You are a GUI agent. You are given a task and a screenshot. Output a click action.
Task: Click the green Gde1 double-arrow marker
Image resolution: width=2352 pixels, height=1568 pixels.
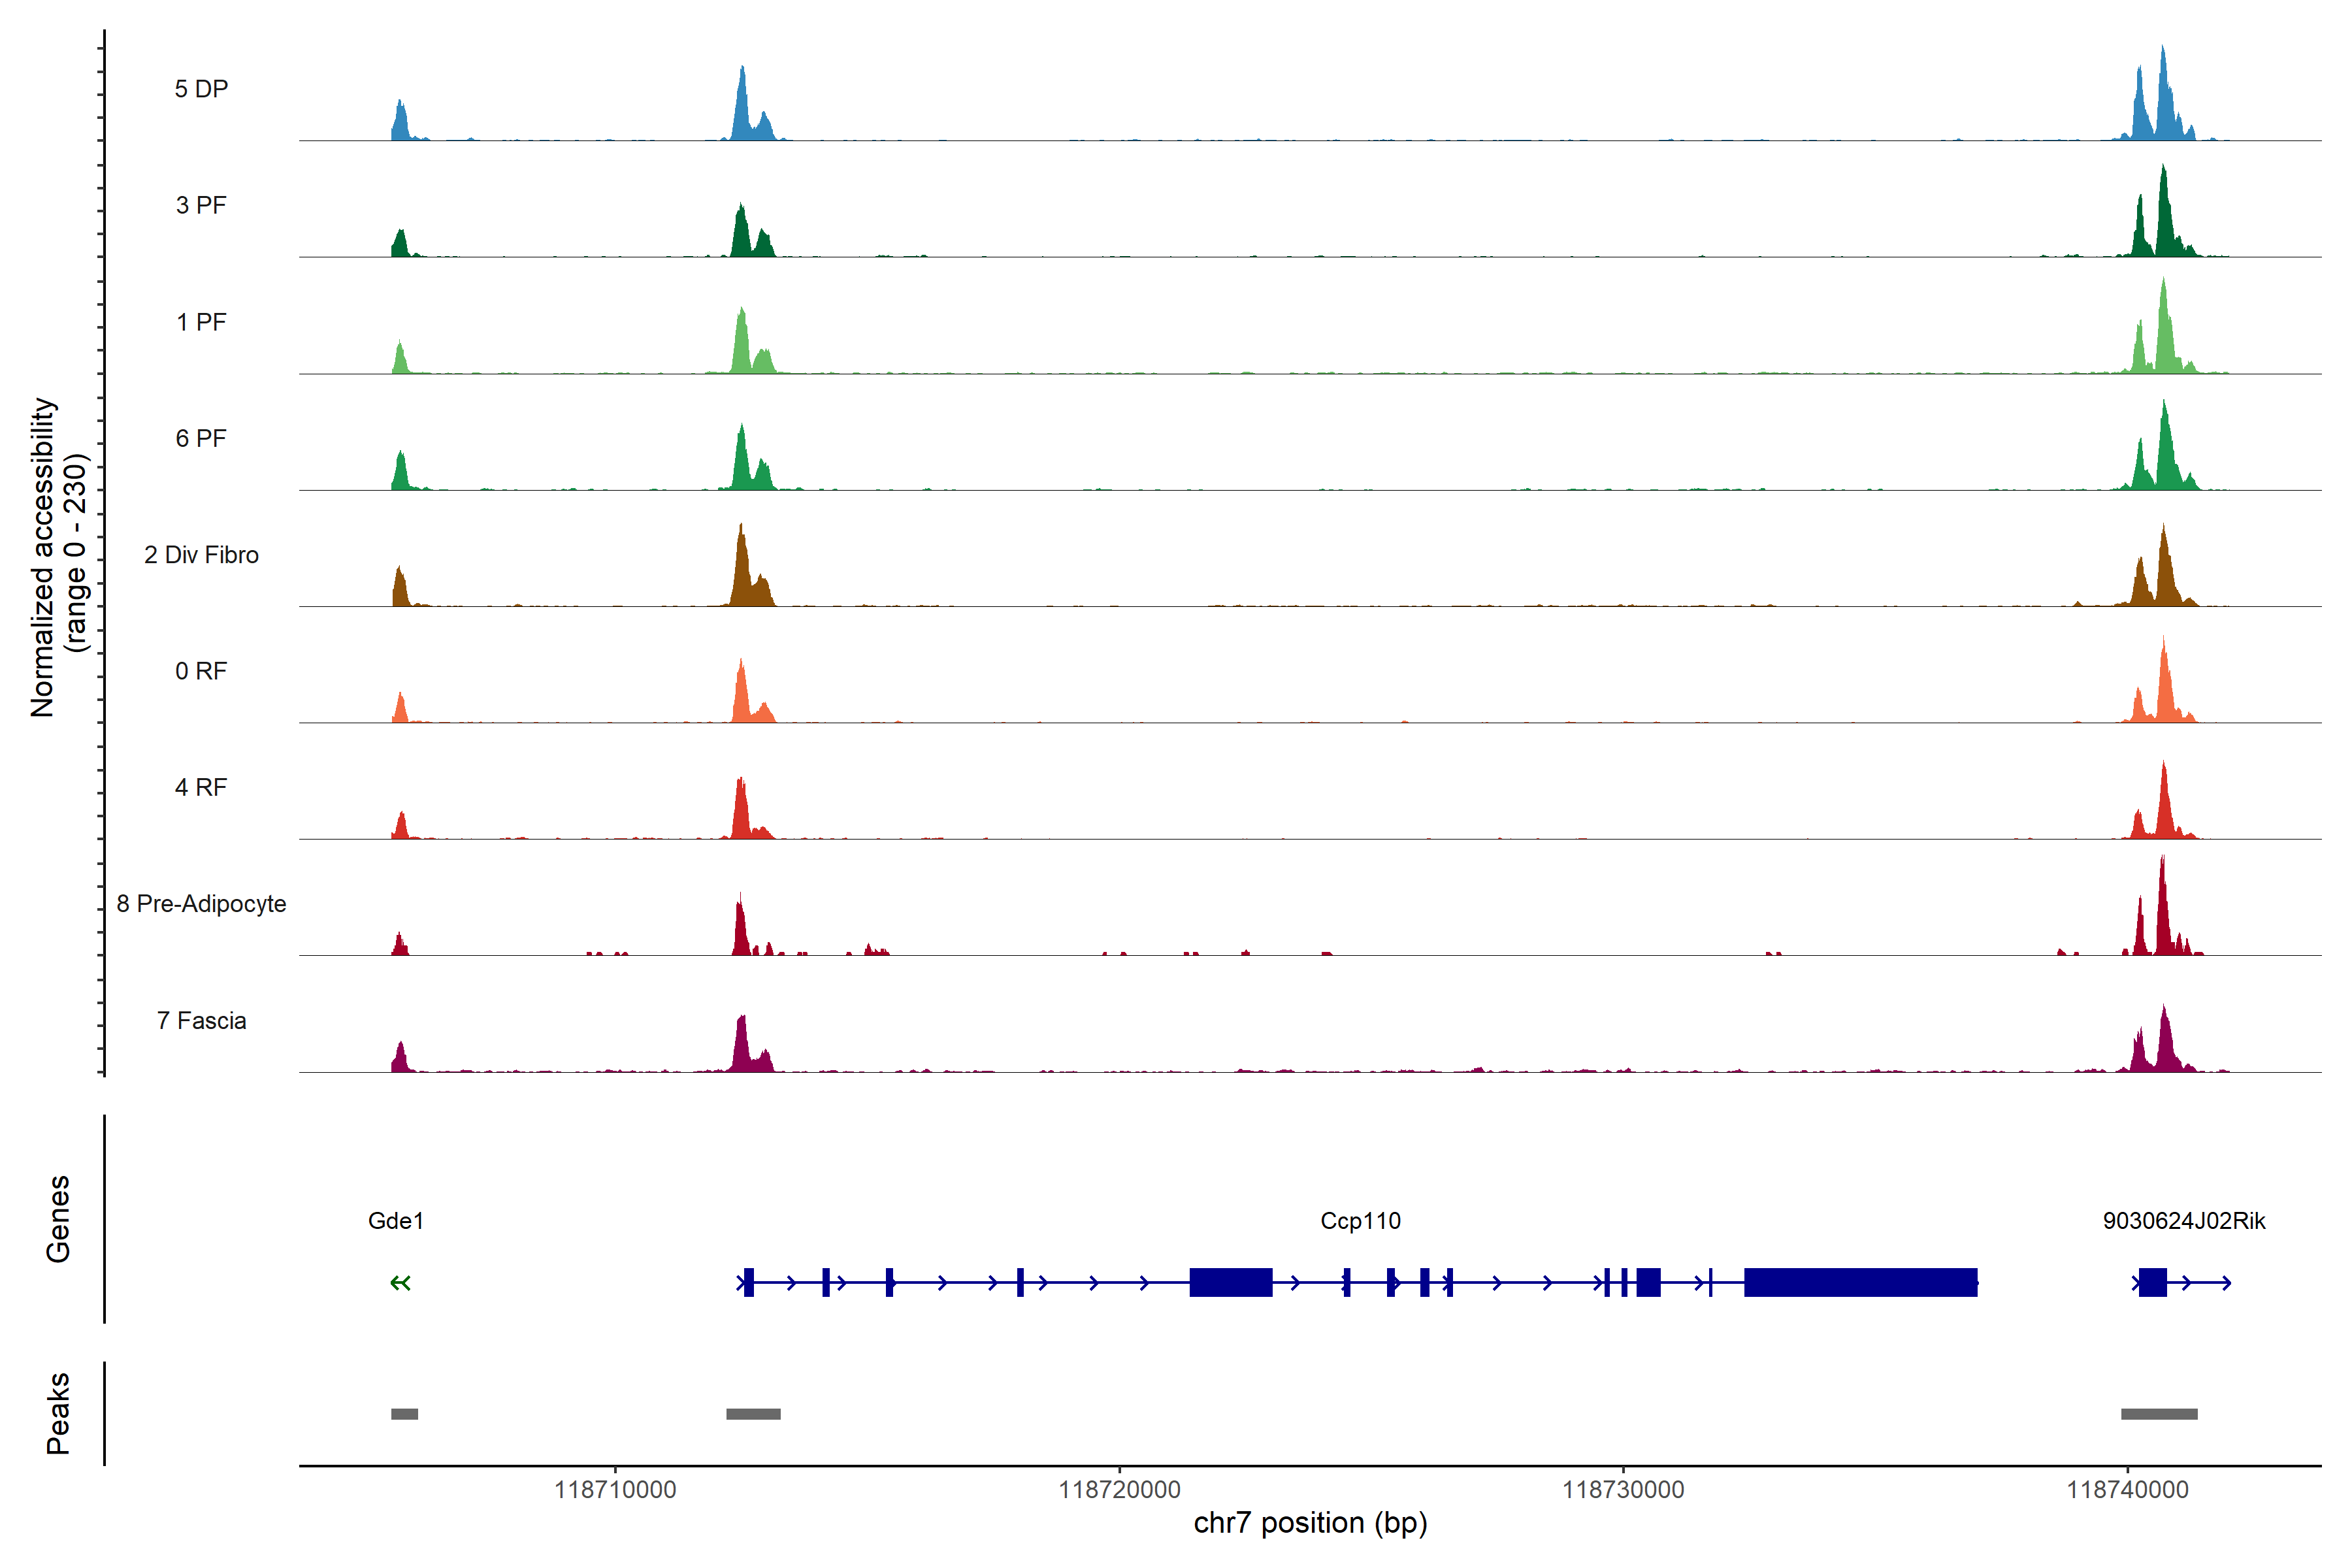[400, 1283]
